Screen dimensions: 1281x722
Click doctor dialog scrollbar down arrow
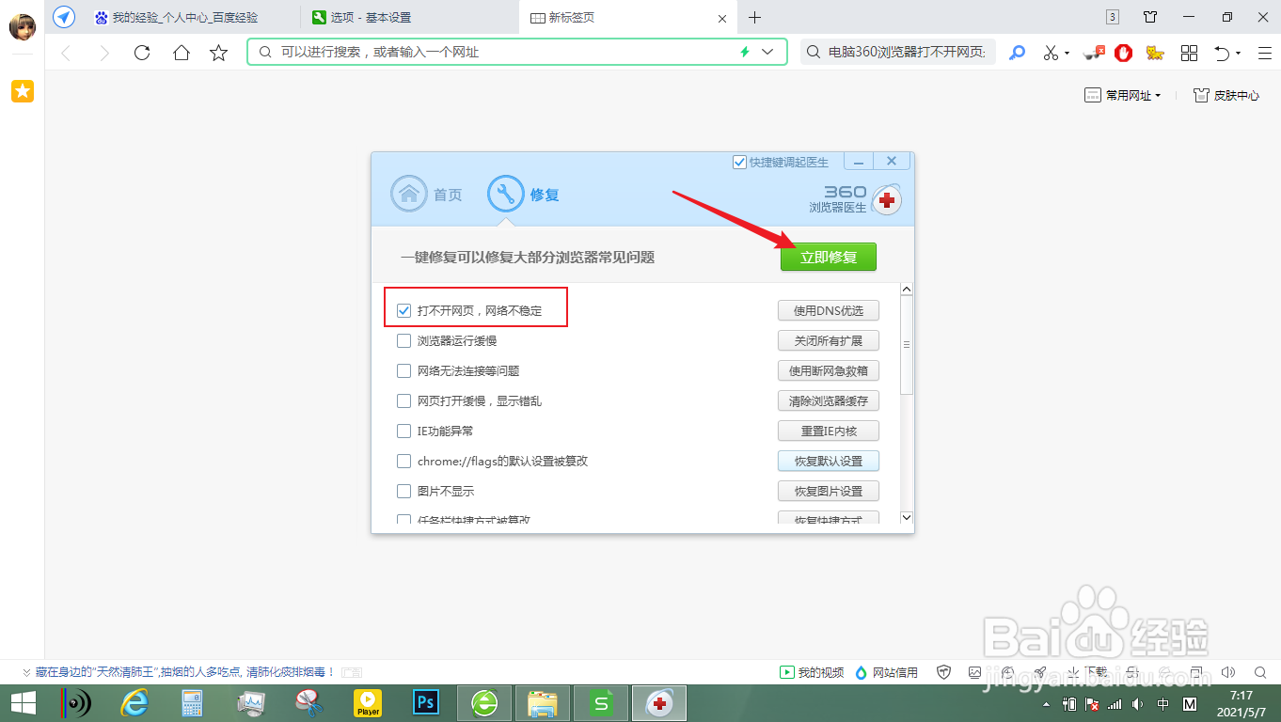click(907, 517)
